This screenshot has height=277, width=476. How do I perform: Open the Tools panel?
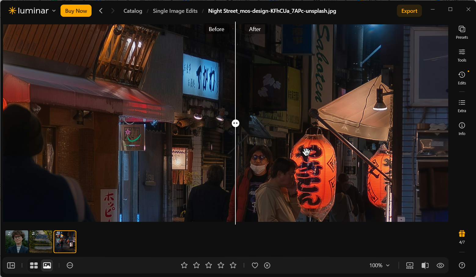[x=462, y=55]
